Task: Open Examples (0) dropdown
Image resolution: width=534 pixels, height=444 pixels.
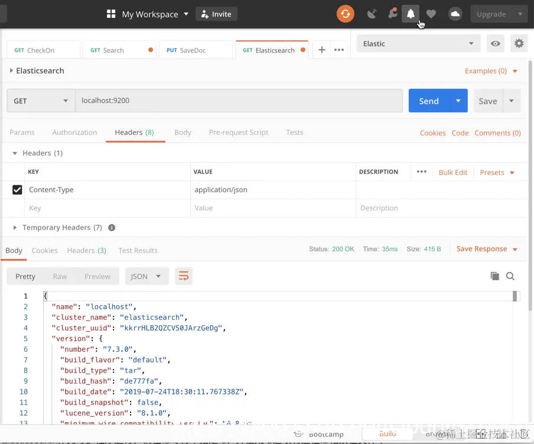Action: pyautogui.click(x=491, y=71)
